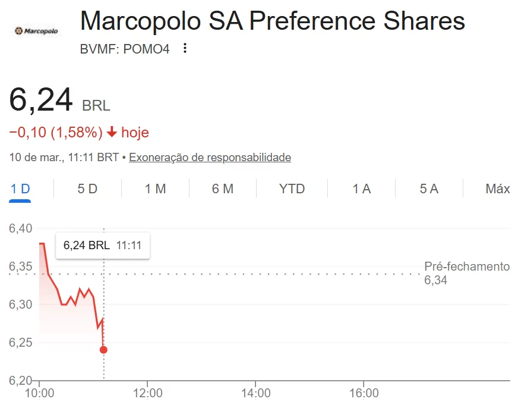Click the Pré-fechamento 6,34 label

click(x=466, y=273)
